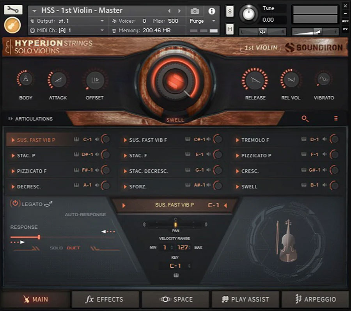Expand the Stac. Decresc. articulation
This screenshot has width=351, height=311.
pos(125,171)
